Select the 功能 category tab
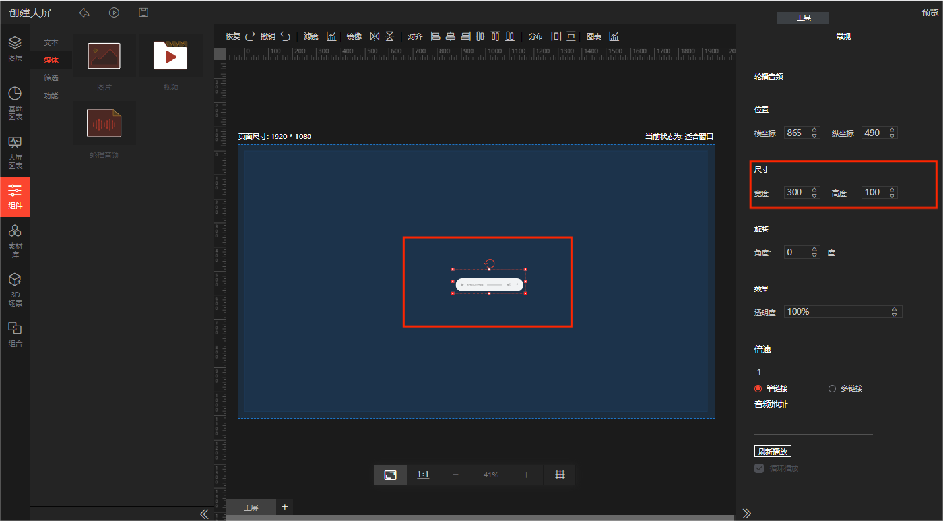Image resolution: width=943 pixels, height=521 pixels. pyautogui.click(x=51, y=96)
